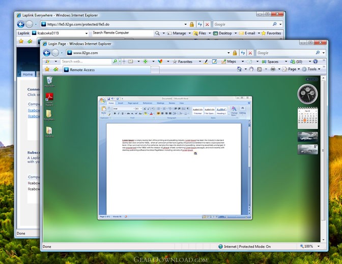Click Refresh icon in Laplink Everywhere address bar
The width and height of the screenshot is (342, 264).
[x=199, y=24]
